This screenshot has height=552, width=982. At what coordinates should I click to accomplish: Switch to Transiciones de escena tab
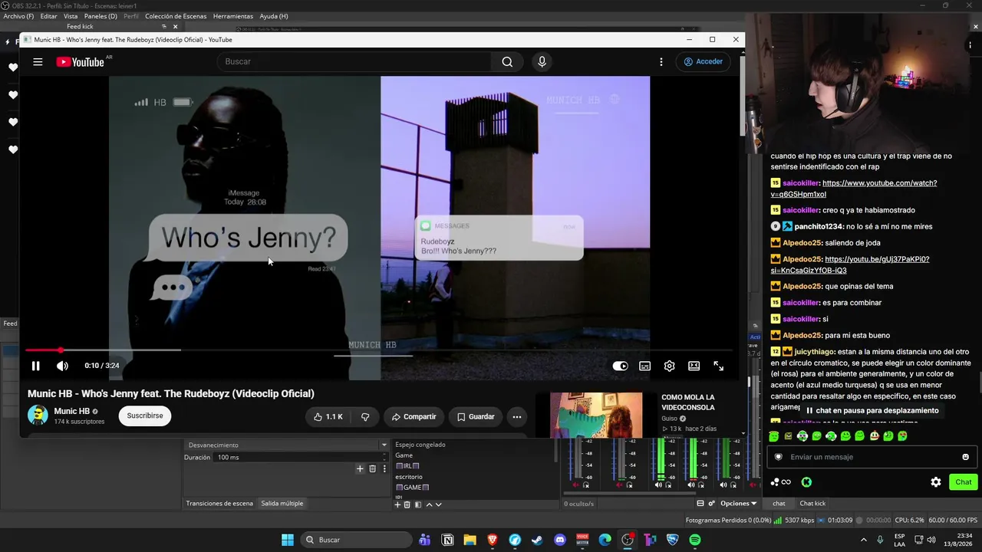(219, 503)
